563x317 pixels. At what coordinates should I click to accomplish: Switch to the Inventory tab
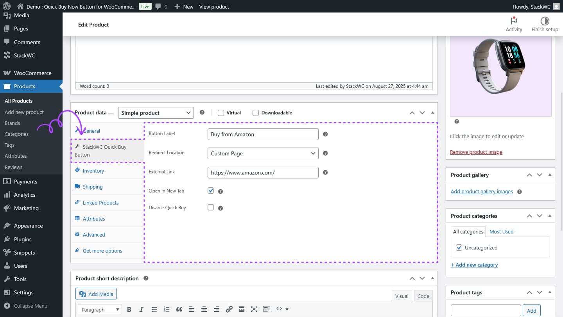(93, 171)
